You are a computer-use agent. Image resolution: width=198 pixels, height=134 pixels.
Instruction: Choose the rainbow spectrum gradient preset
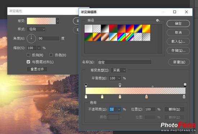[121, 37]
